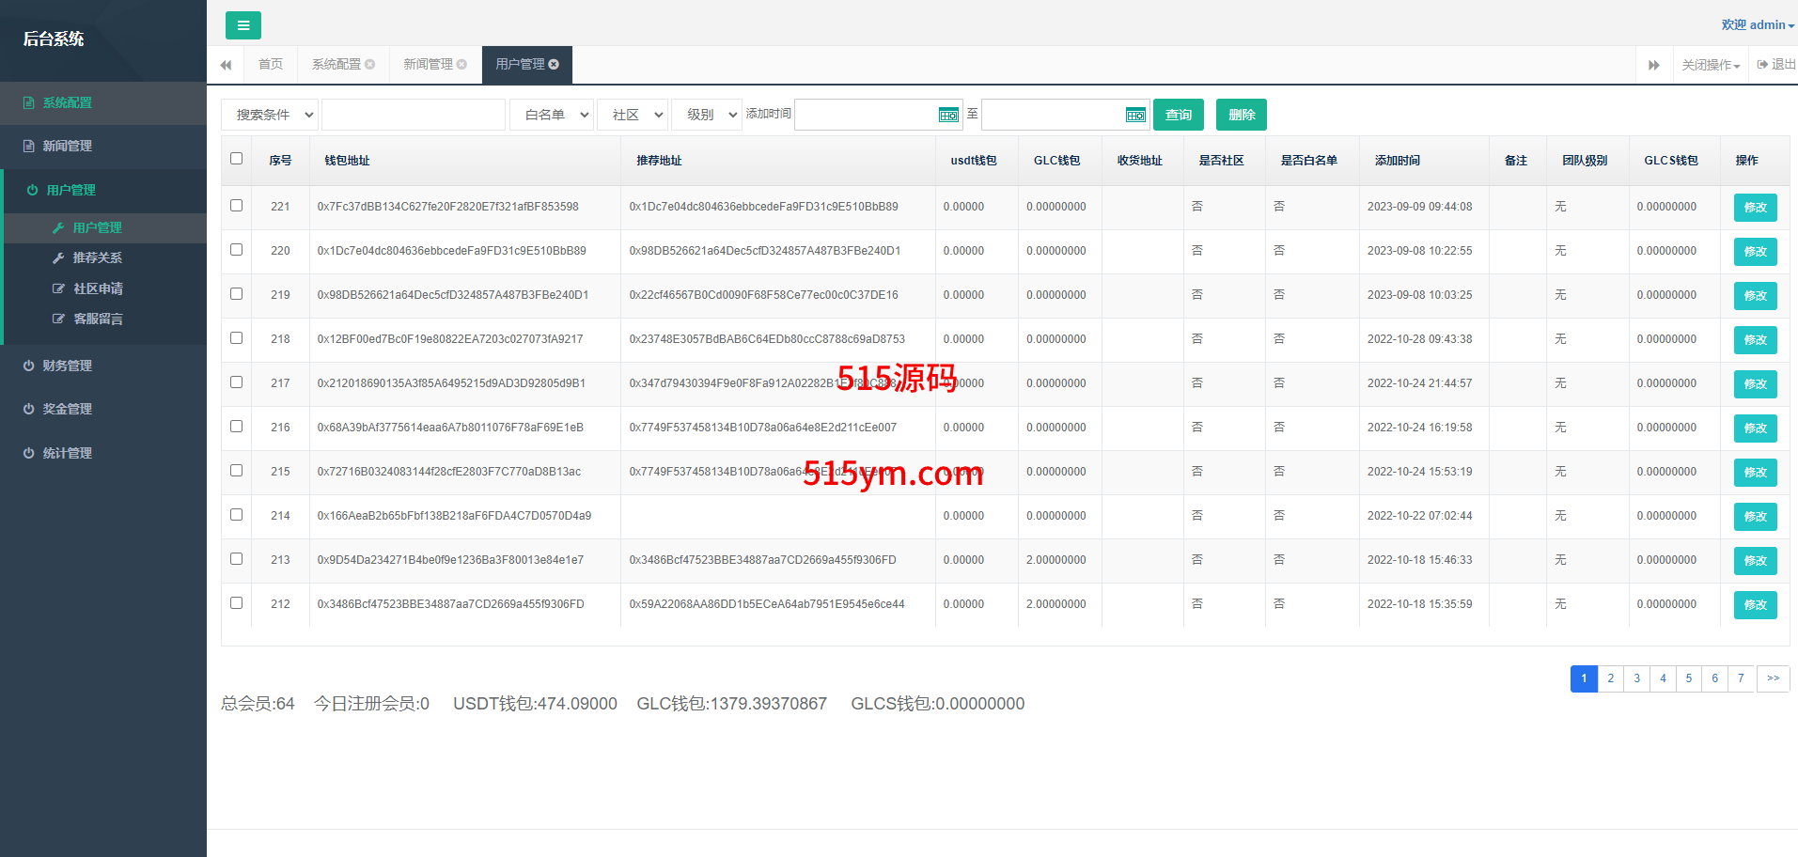Expand the 白名单 filter dropdown
The image size is (1798, 857).
click(552, 115)
